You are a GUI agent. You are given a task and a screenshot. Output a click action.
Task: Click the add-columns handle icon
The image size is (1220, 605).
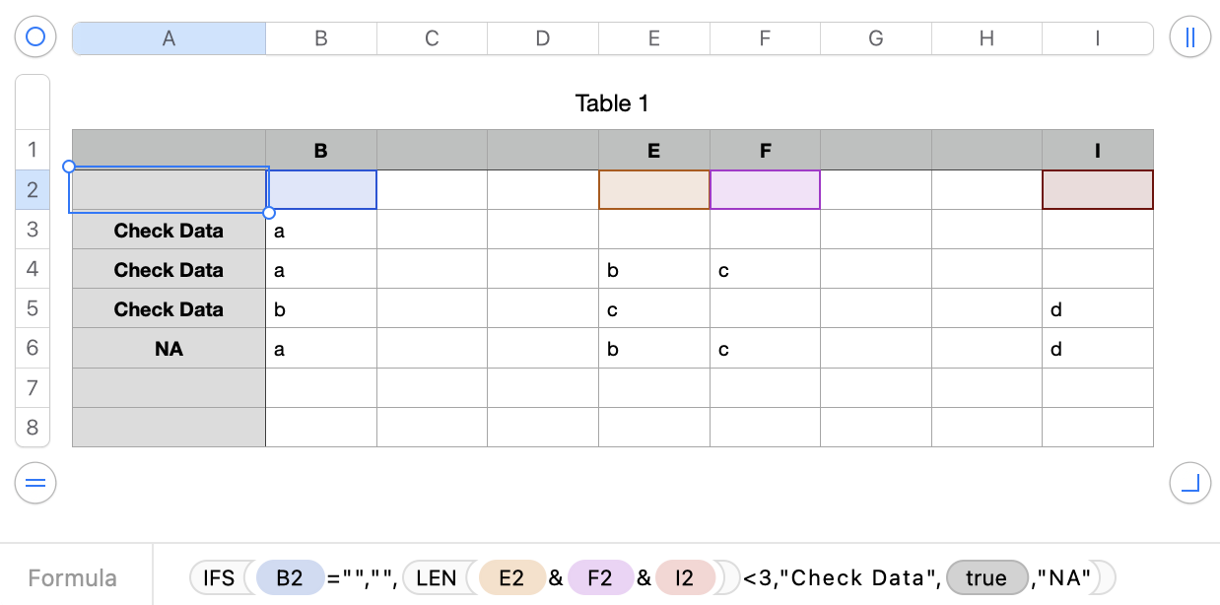click(x=1189, y=37)
